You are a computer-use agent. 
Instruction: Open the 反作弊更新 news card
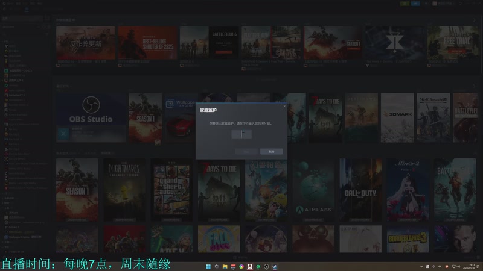click(86, 43)
